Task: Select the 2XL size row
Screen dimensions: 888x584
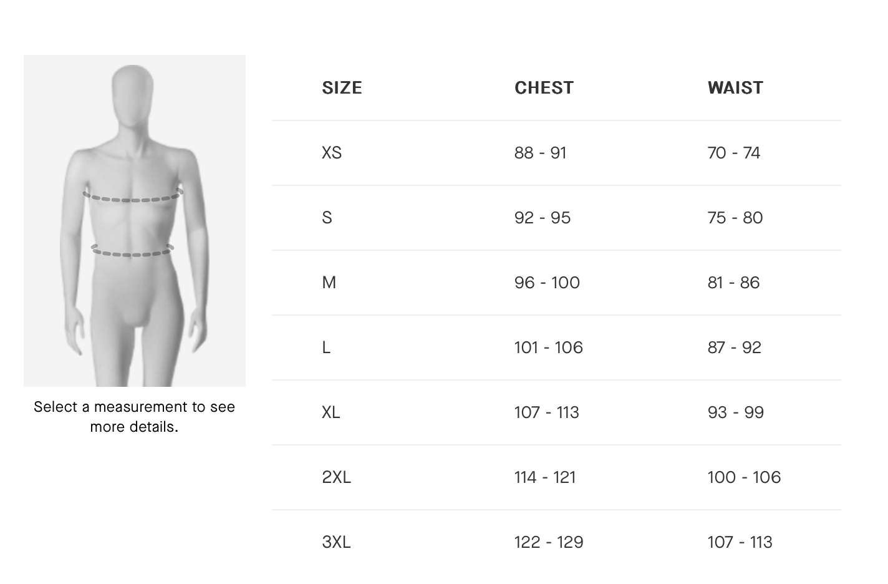Action: click(x=556, y=477)
